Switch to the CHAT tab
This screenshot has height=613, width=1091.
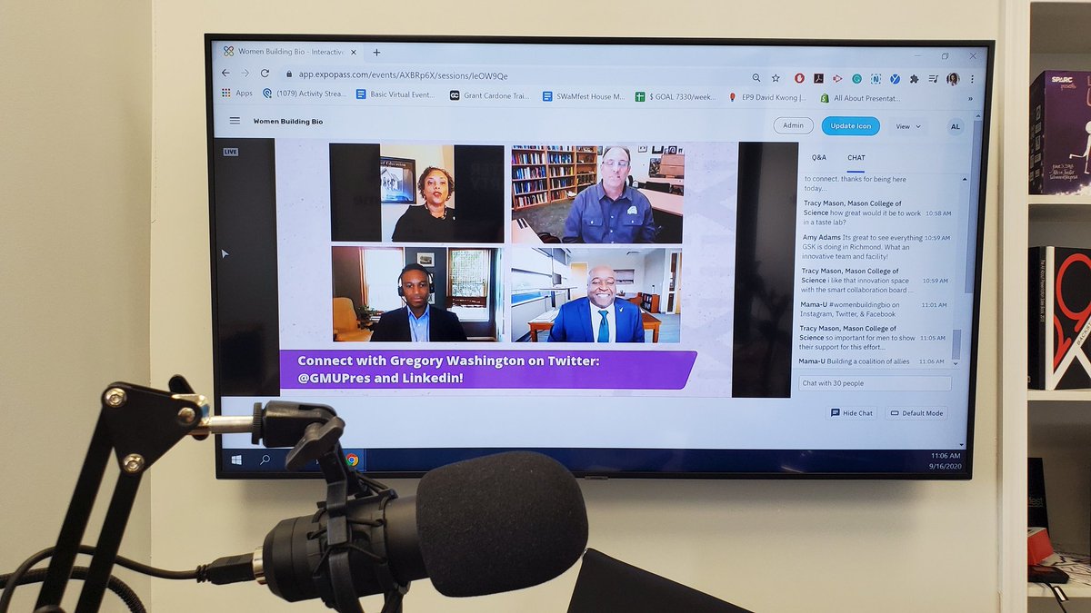coord(856,158)
